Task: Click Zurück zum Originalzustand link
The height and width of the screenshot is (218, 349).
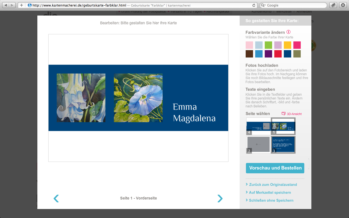Action: pos(273,184)
